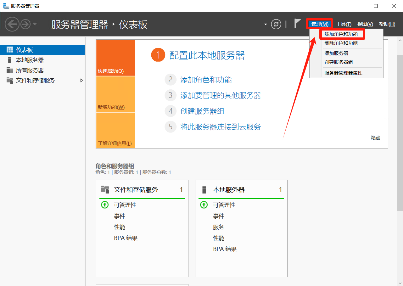Click the refresh icon in the header
The image size is (403, 286).
pyautogui.click(x=276, y=24)
